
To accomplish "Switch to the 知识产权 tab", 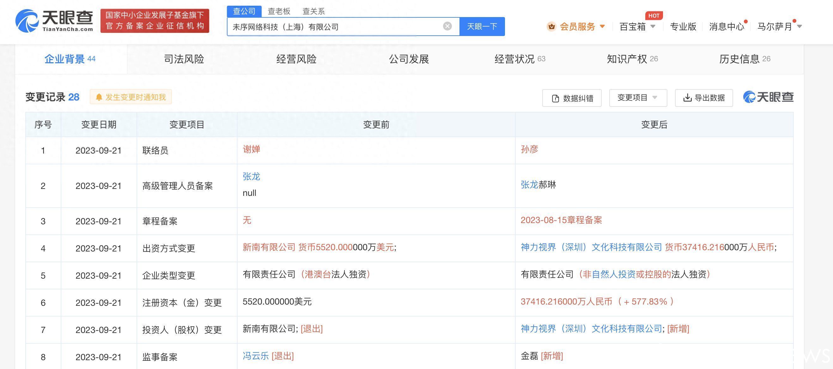I will click(x=632, y=59).
